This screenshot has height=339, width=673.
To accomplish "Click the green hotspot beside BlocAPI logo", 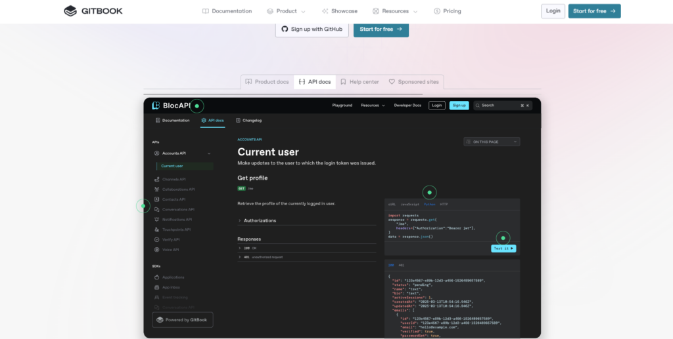I will point(197,106).
